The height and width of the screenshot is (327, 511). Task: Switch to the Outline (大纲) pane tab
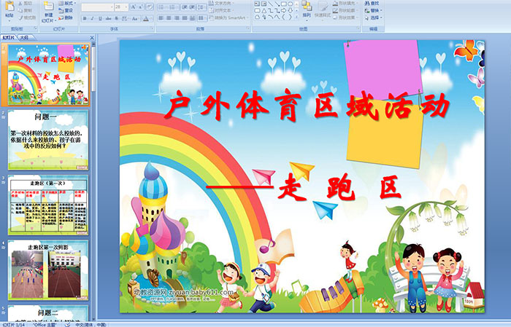[x=24, y=37]
